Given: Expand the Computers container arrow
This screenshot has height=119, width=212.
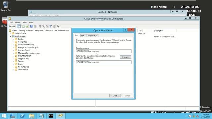Looking at the screenshot, I should 13,42.
